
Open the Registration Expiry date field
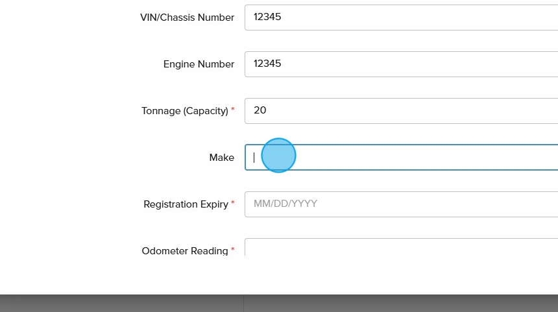[401, 204]
